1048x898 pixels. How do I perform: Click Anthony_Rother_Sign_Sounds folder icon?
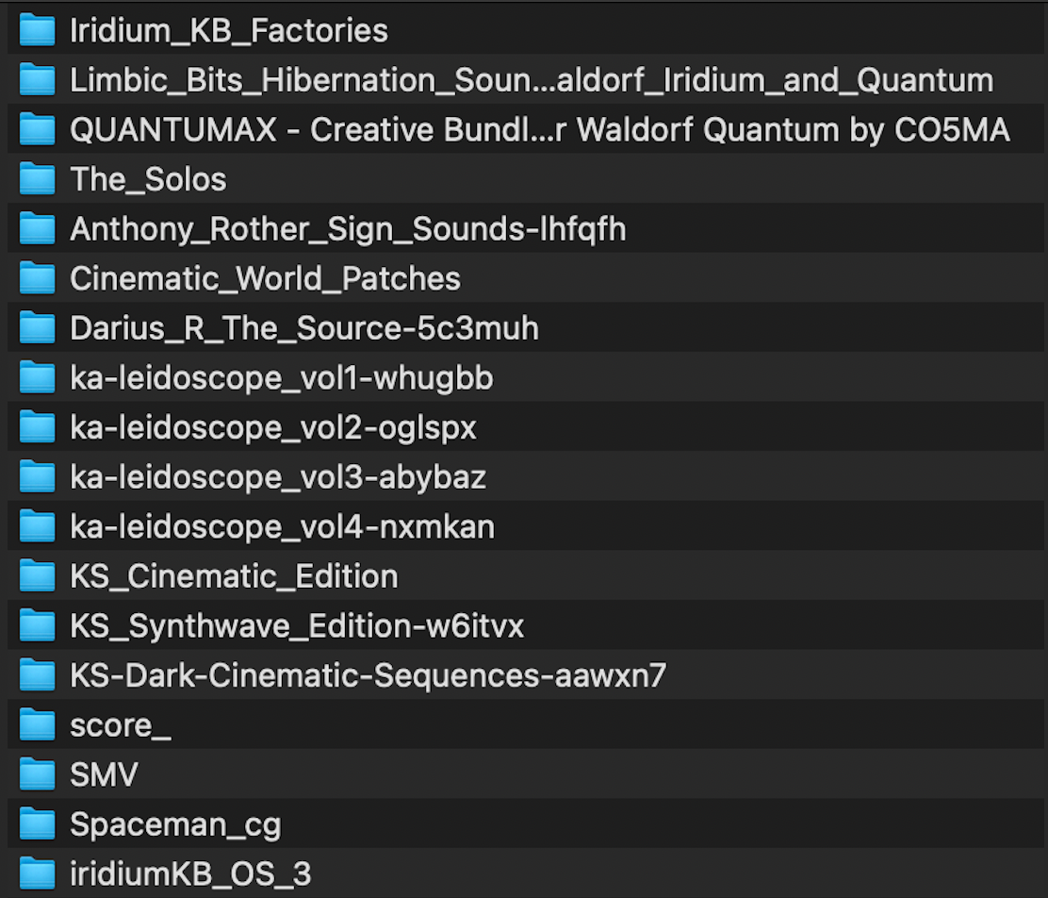click(x=37, y=229)
